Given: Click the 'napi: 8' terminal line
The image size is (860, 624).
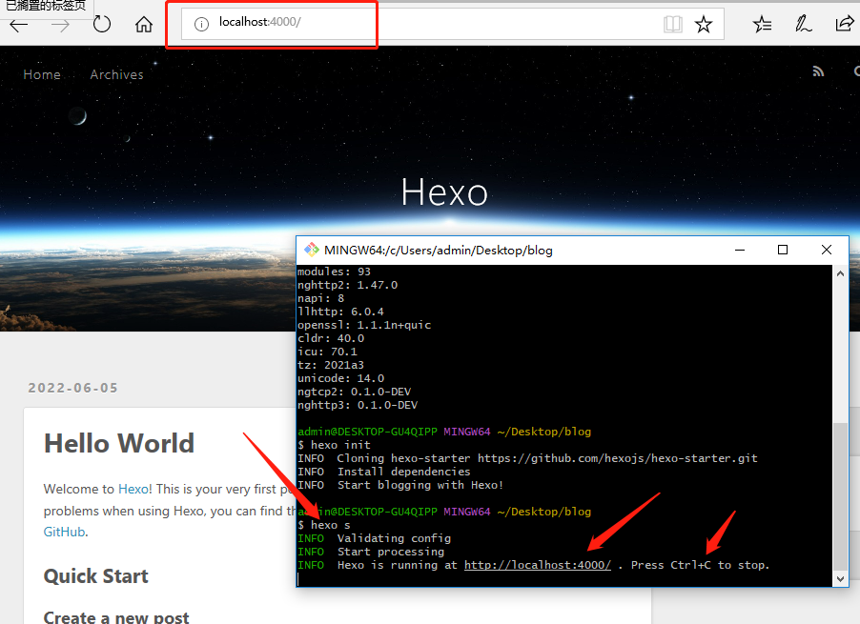Looking at the screenshot, I should pos(321,298).
